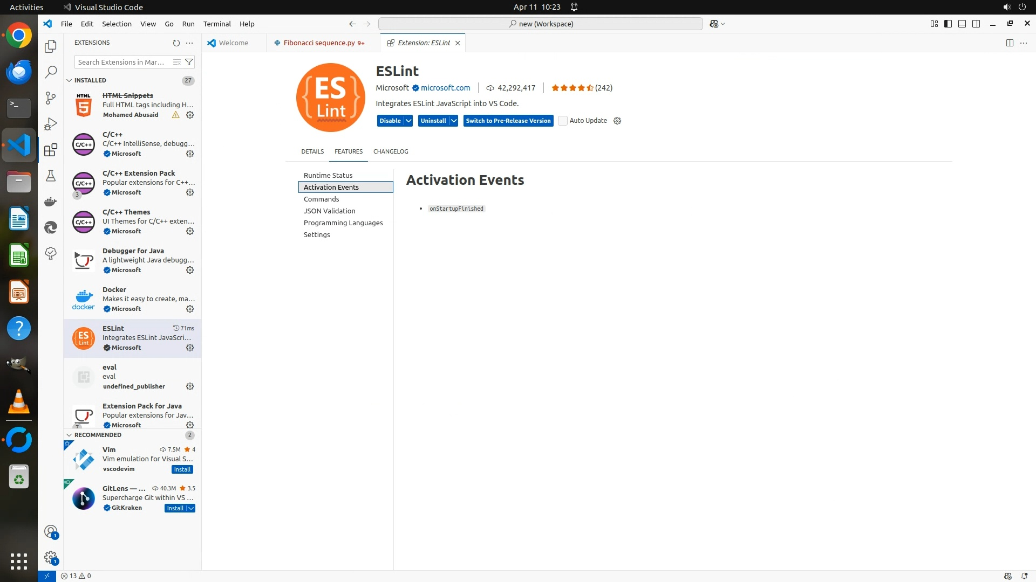This screenshot has height=582, width=1036.
Task: Split the editor to the right
Action: tap(1010, 43)
